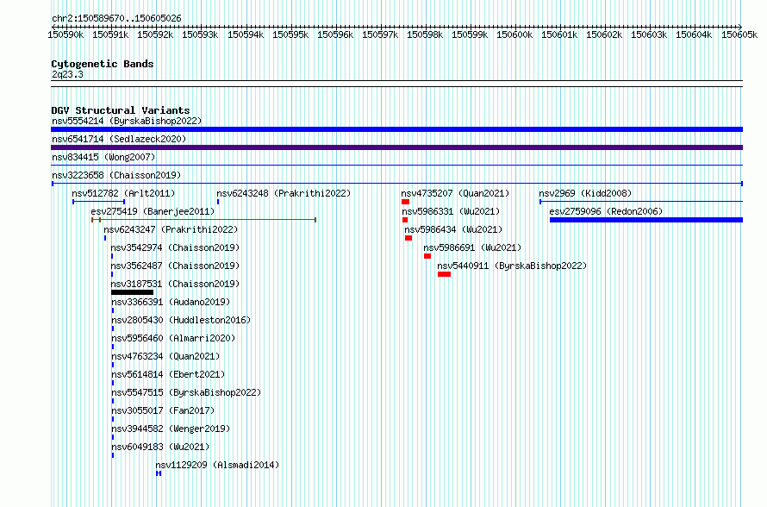Click the nsv3055017 (Fan2017) label

[x=163, y=410]
